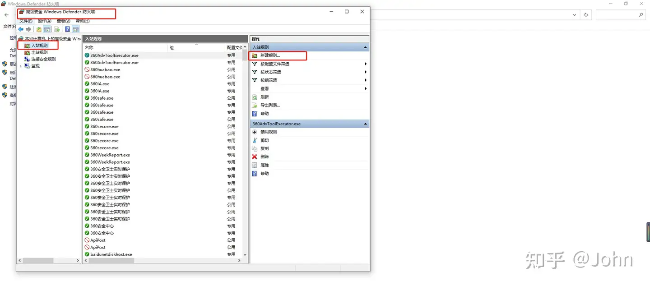Viewport: 650px width, 286px height.
Task: Expand the 监视 tree node
Action: pos(21,66)
